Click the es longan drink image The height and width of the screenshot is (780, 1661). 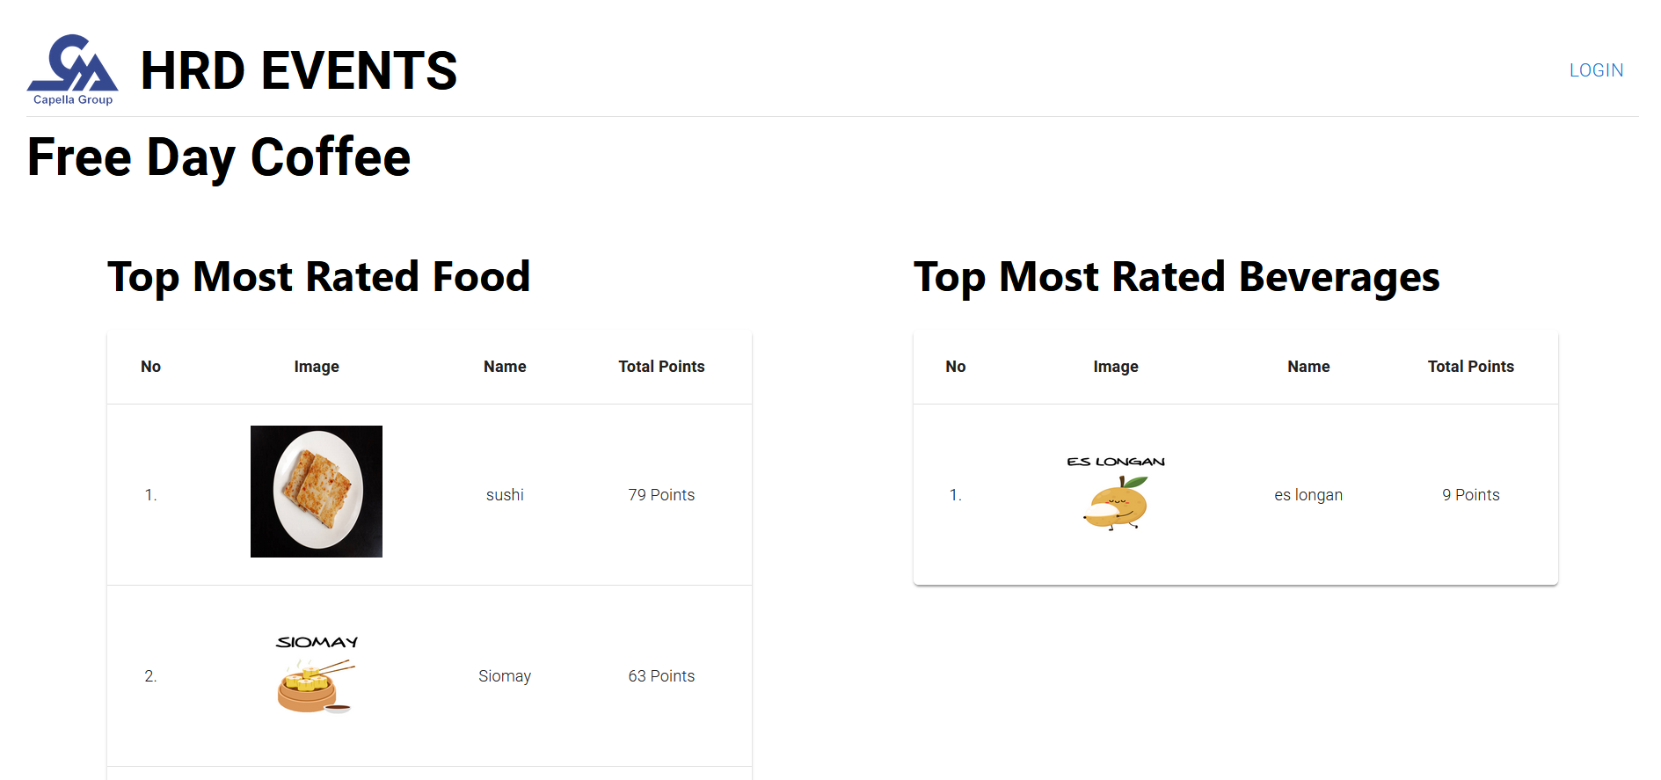pyautogui.click(x=1116, y=493)
